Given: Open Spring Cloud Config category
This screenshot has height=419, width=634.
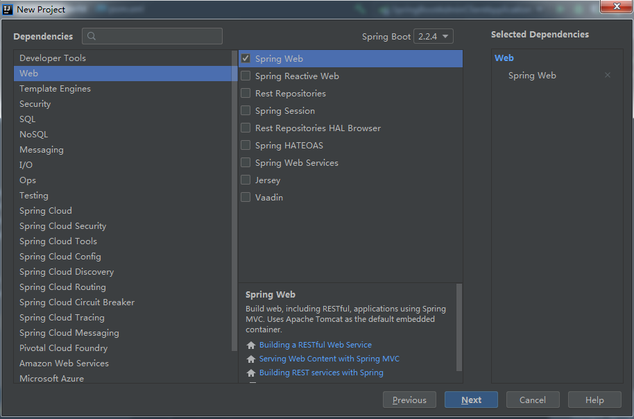Looking at the screenshot, I should point(123,257).
